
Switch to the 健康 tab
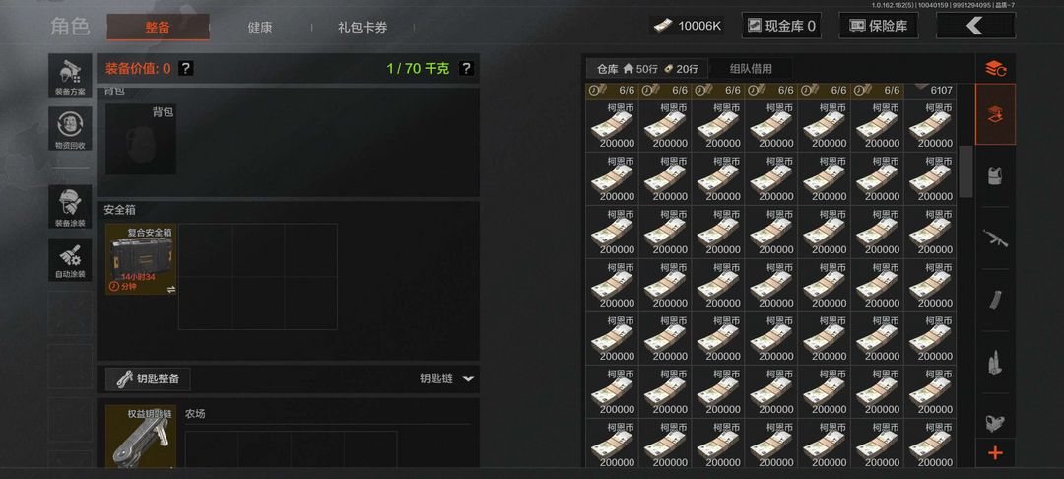260,28
